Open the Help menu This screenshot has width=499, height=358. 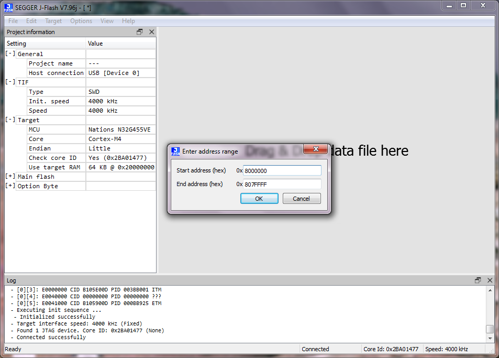pyautogui.click(x=128, y=20)
